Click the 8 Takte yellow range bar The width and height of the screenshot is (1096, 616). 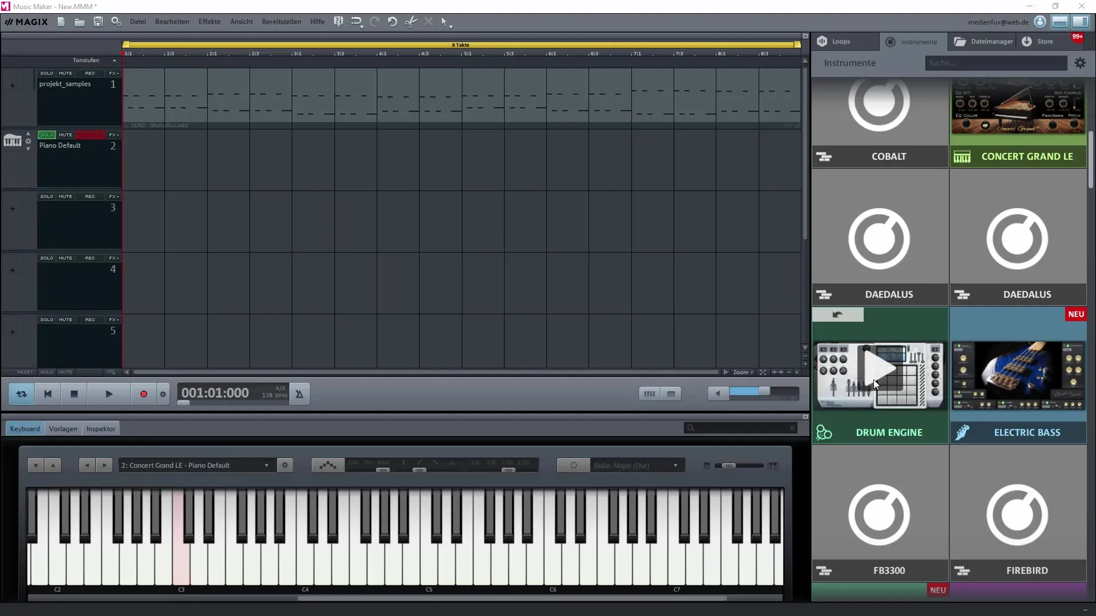[461, 44]
